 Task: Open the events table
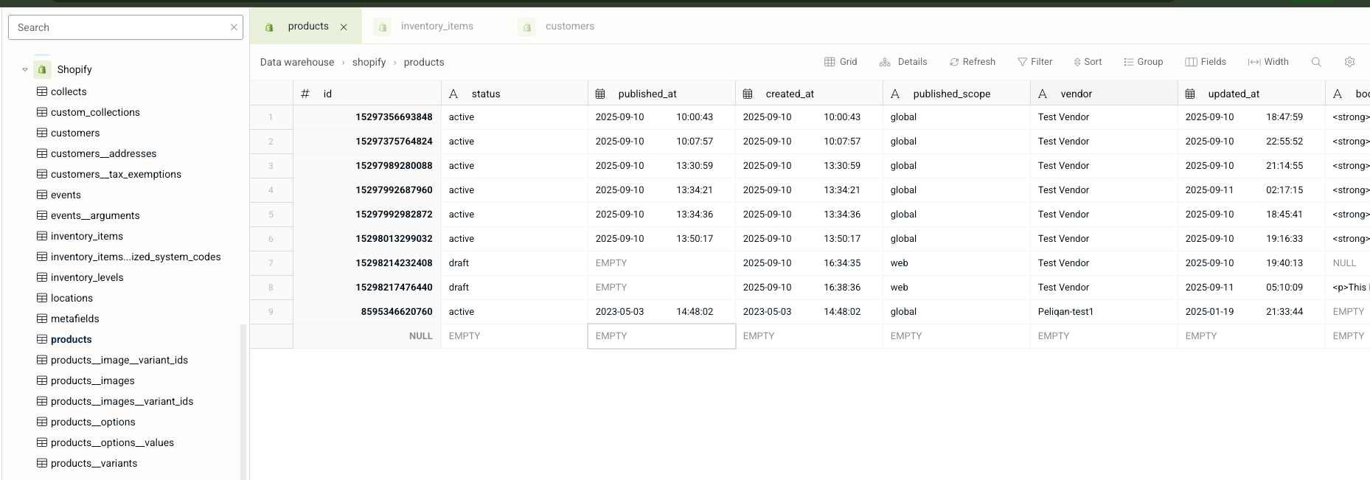(x=66, y=195)
